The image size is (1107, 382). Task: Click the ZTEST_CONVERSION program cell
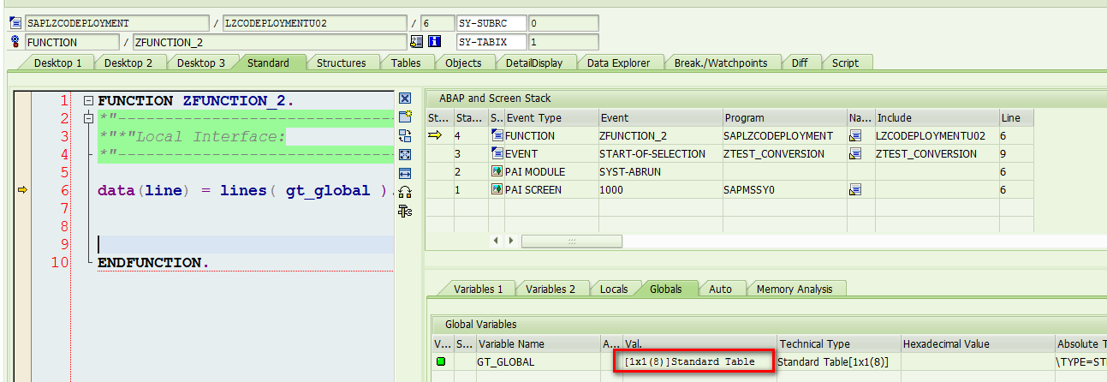click(784, 153)
